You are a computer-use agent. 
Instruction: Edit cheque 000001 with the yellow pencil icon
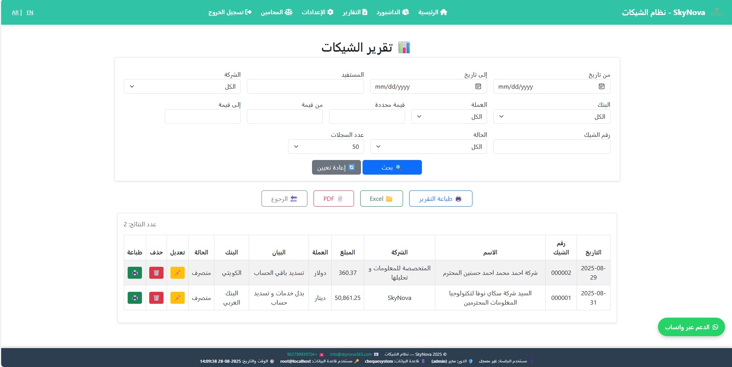pyautogui.click(x=177, y=298)
